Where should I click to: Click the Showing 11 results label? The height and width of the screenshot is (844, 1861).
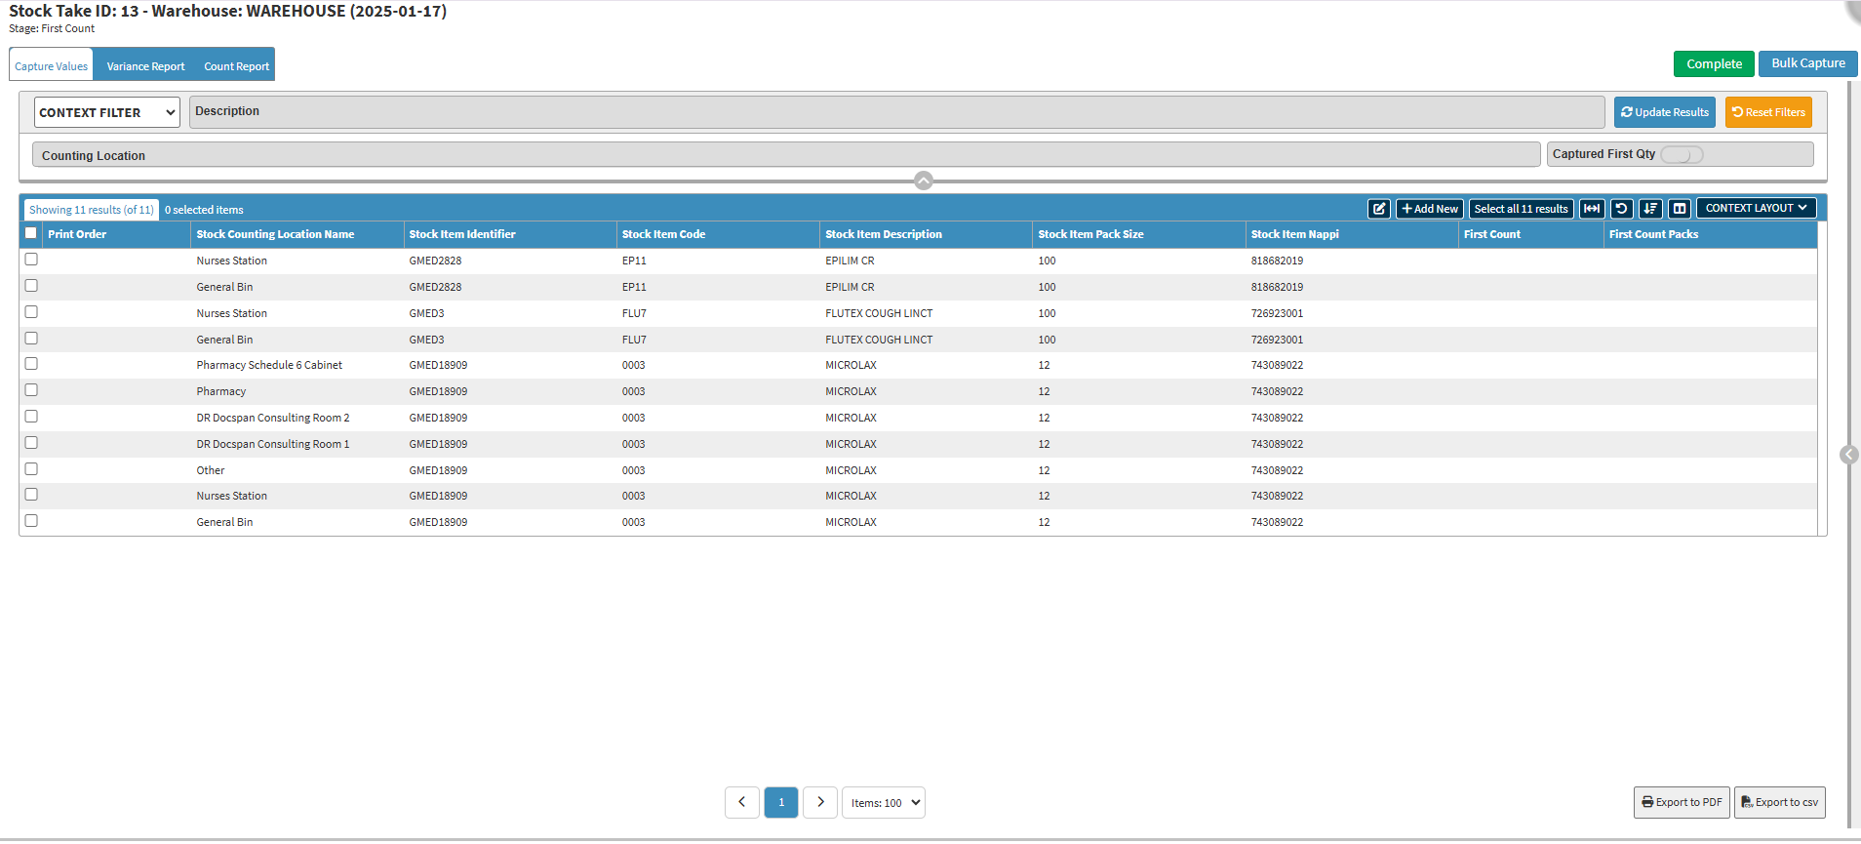(x=91, y=210)
